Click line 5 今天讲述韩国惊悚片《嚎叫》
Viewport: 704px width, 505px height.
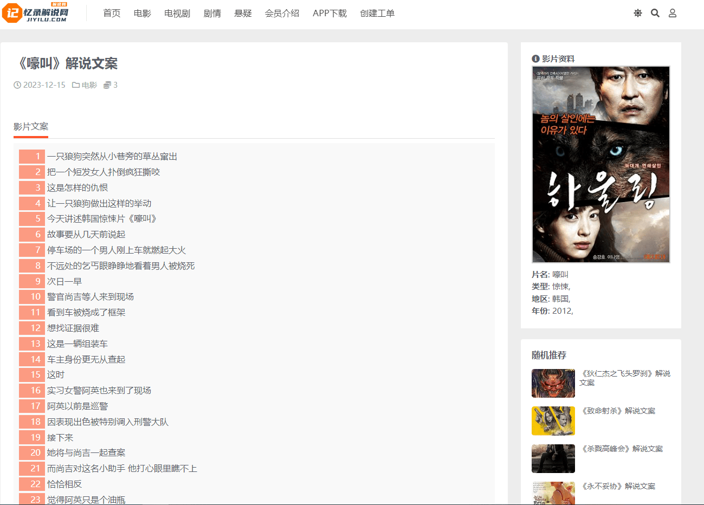[x=103, y=219]
